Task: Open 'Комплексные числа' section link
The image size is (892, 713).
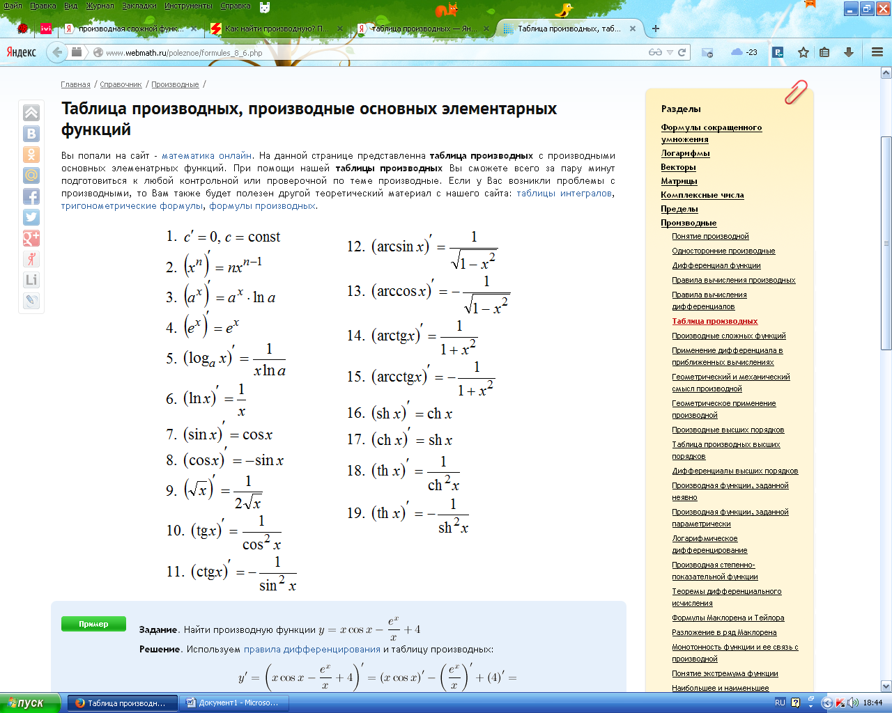Action: coord(702,195)
